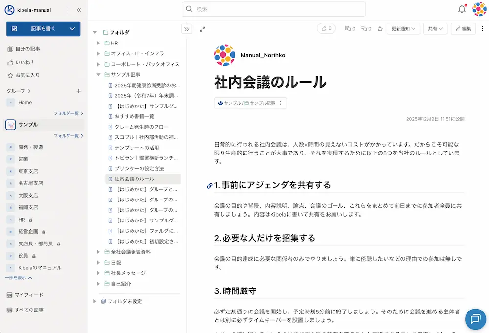Screen dimensions: 489x333
Task: Open the 共有 sharing dropdown
Action: (x=435, y=29)
